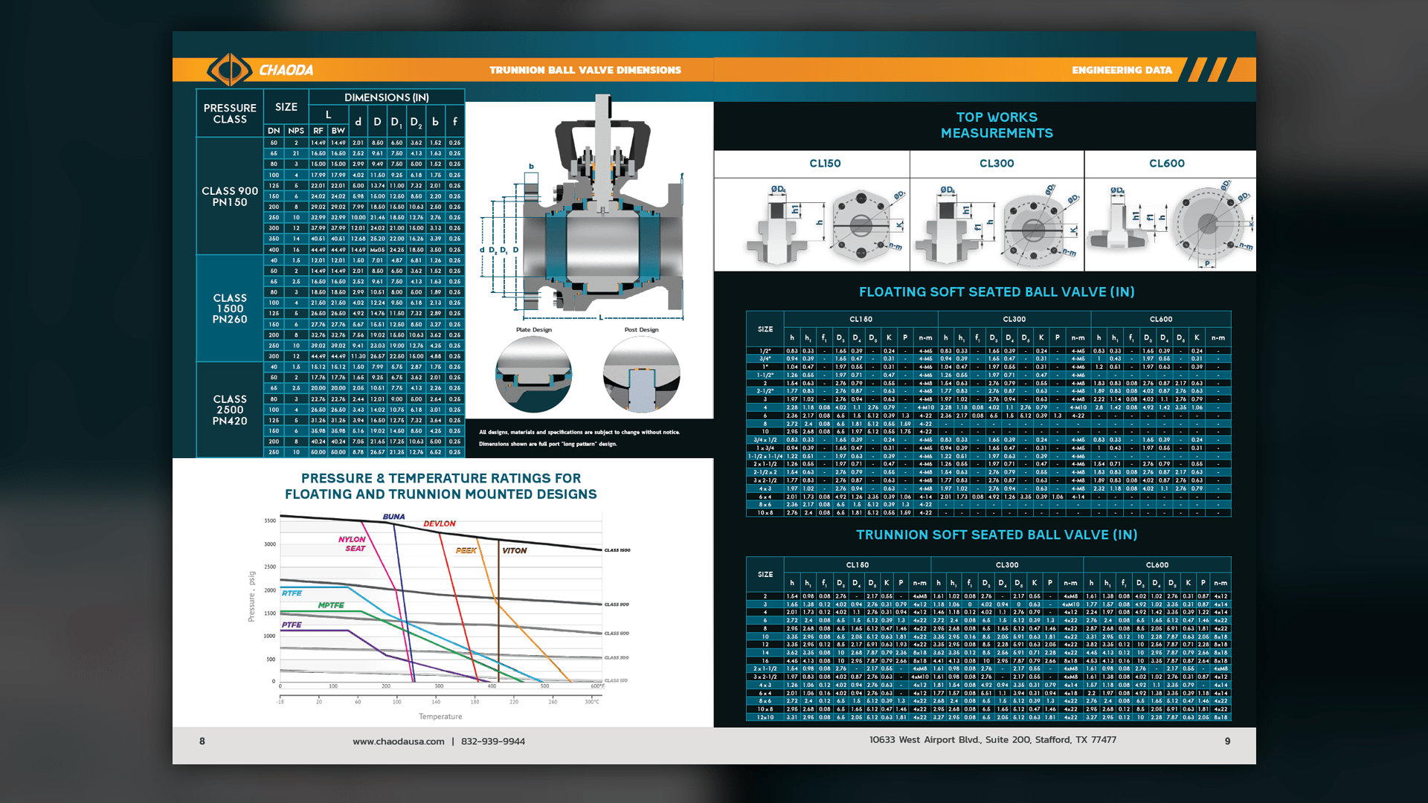Click the CL150 top works diagram
The height and width of the screenshot is (803, 1428).
tap(811, 225)
